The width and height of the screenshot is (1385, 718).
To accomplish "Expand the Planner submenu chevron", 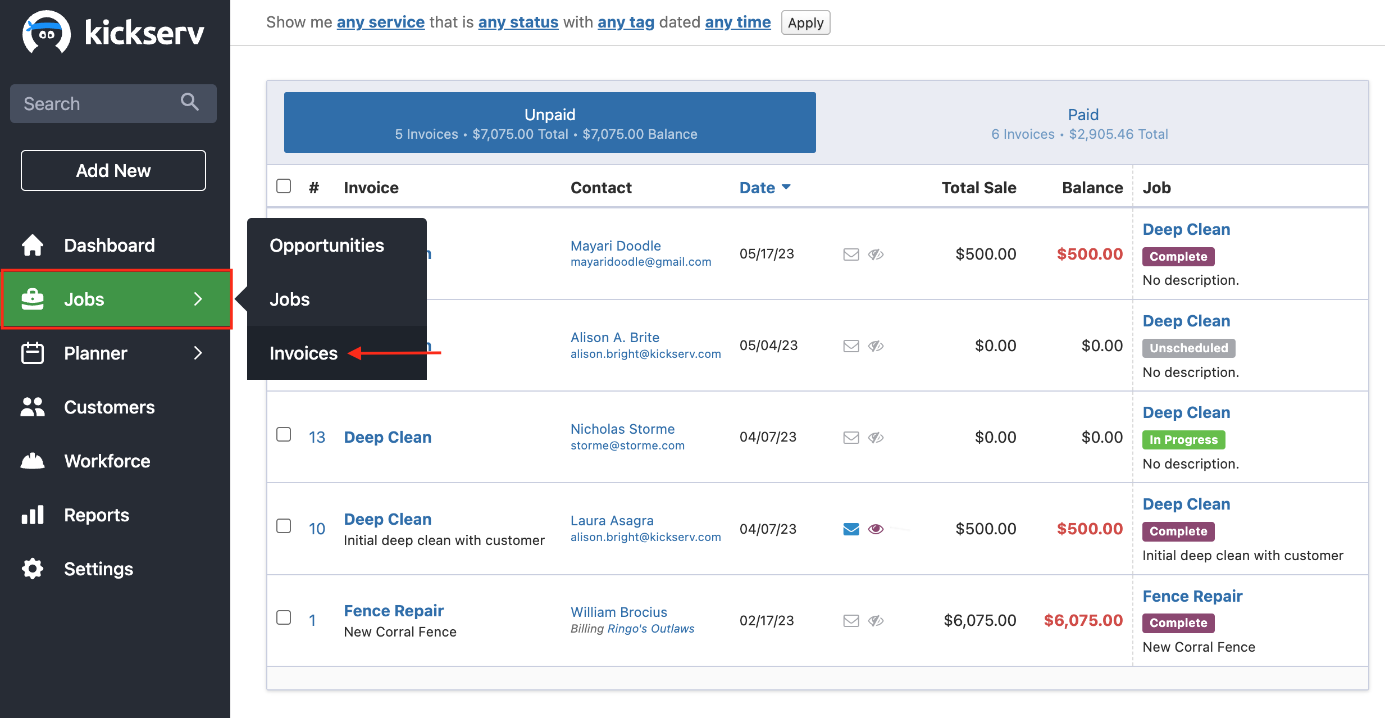I will click(198, 353).
